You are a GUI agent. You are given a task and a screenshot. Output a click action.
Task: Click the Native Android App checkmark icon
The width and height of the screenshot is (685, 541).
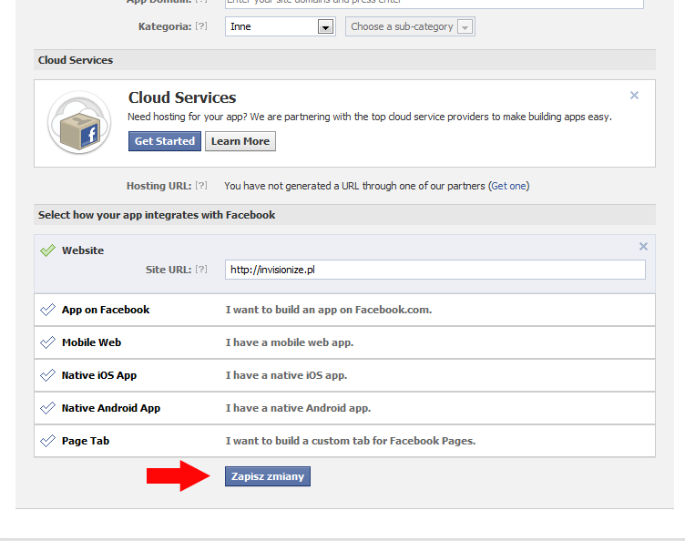pos(48,408)
